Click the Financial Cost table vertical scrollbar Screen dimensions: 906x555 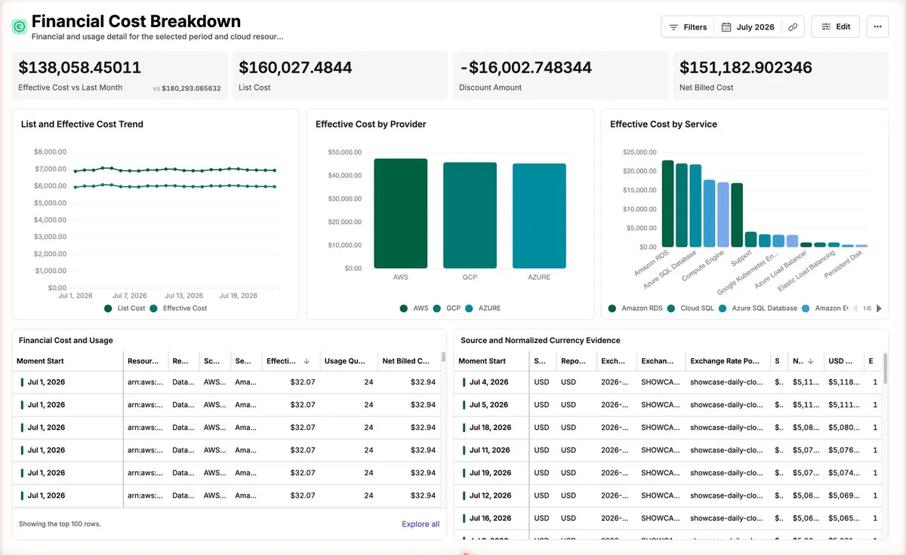pos(443,357)
